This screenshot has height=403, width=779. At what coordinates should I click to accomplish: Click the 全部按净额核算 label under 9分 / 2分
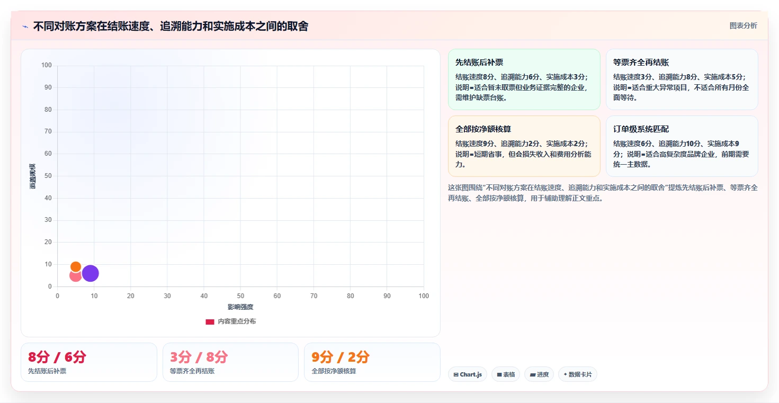coord(334,371)
